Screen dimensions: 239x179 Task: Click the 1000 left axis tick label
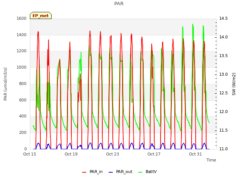pos(22,67)
